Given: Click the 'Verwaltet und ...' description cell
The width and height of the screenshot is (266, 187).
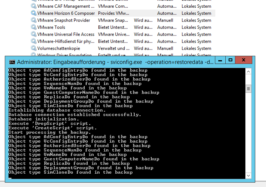Looking at the screenshot, I should point(114,48).
